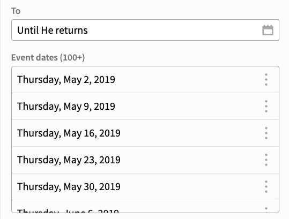Click the May 2, 2019 date text
This screenshot has width=289, height=219.
pos(66,80)
